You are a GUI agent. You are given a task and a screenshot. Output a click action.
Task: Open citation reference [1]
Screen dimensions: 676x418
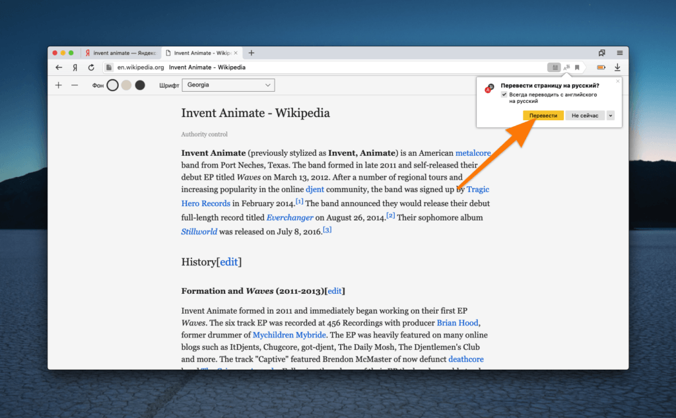coord(300,201)
